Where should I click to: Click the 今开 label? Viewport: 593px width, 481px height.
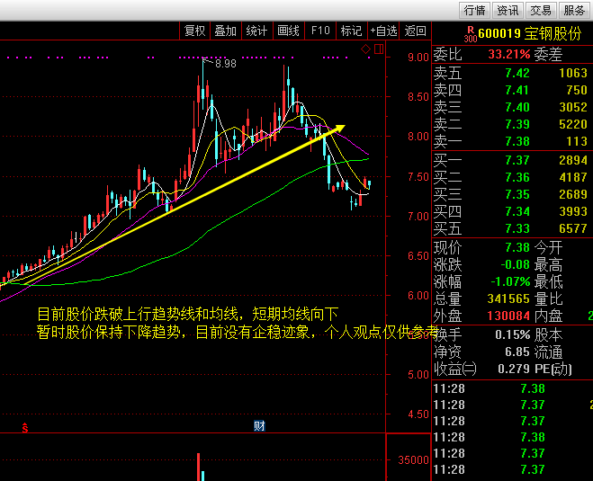(x=548, y=247)
